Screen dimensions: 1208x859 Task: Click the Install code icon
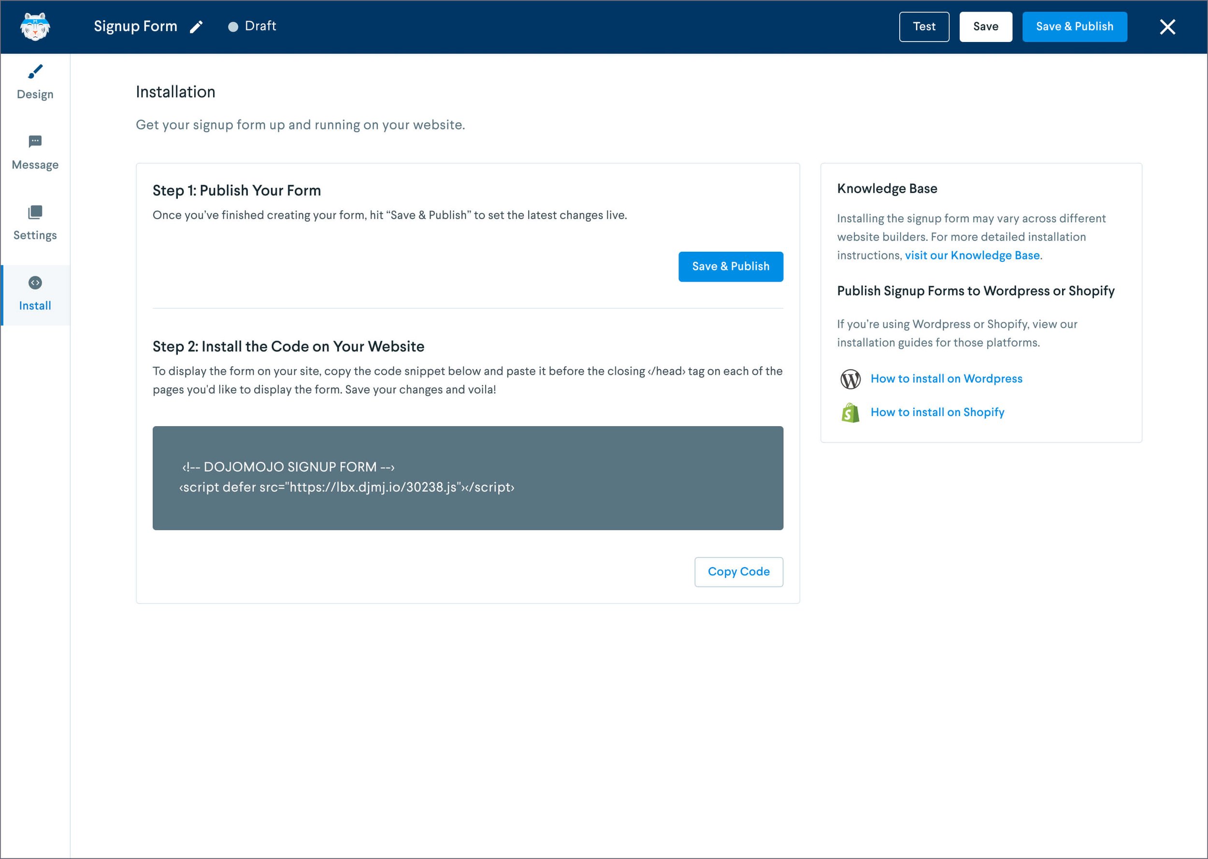click(35, 283)
